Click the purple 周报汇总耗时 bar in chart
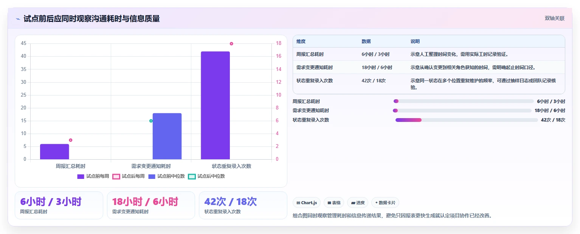The width and height of the screenshot is (580, 234). [x=54, y=152]
